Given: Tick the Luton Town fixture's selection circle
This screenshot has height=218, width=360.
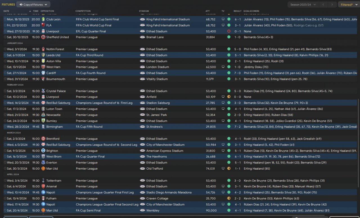Looking at the screenshot, I should (5, 109).
